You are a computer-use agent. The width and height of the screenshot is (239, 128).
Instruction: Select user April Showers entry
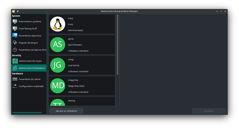(82, 45)
